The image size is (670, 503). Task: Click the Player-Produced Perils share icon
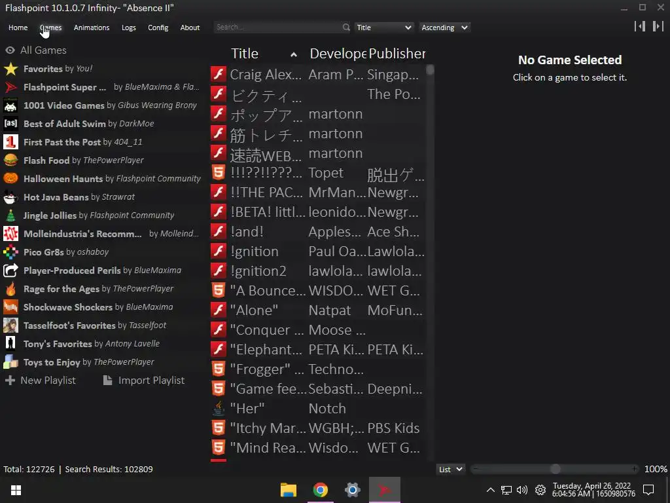pyautogui.click(x=10, y=270)
